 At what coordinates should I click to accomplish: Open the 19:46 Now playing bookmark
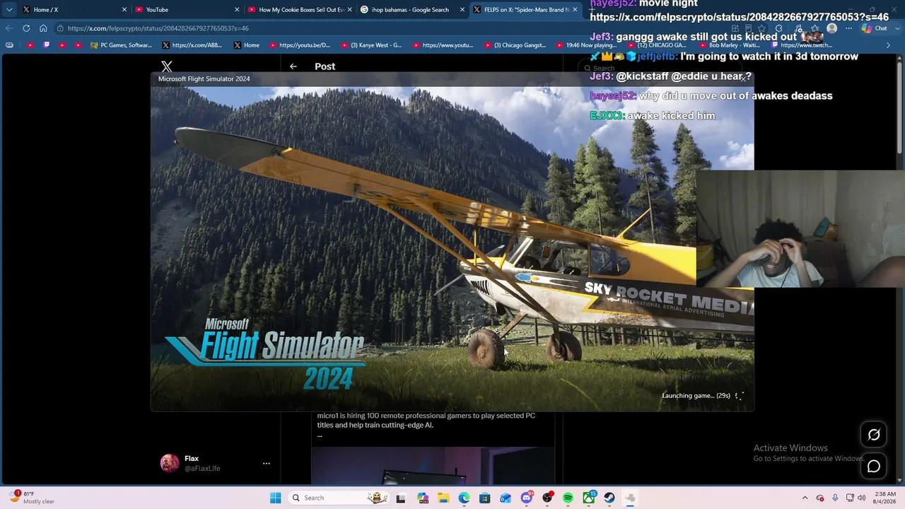tap(586, 45)
